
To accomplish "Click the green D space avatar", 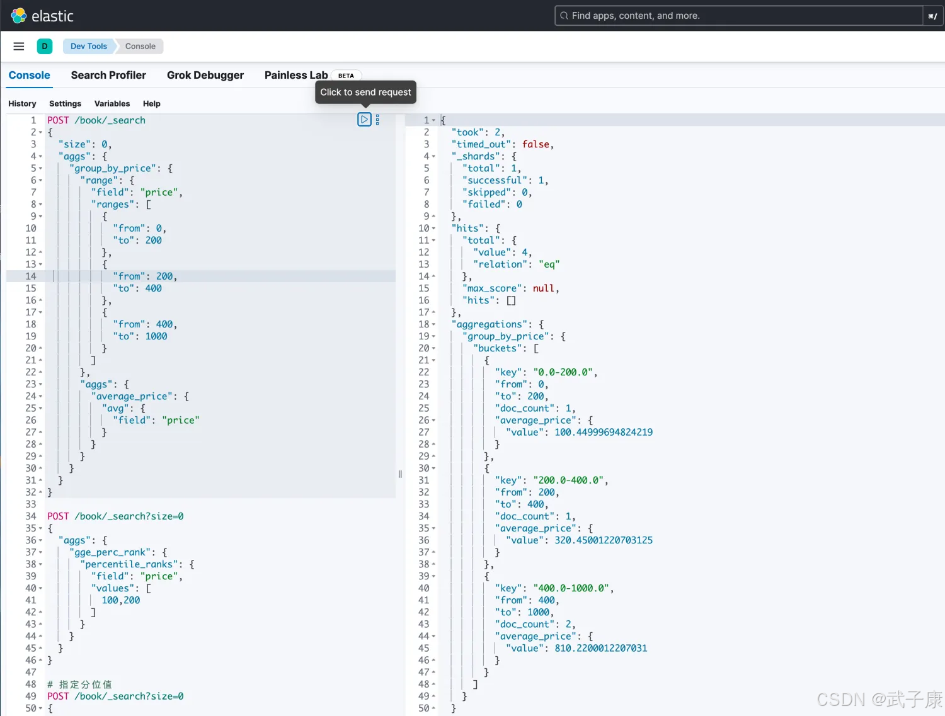I will (45, 46).
